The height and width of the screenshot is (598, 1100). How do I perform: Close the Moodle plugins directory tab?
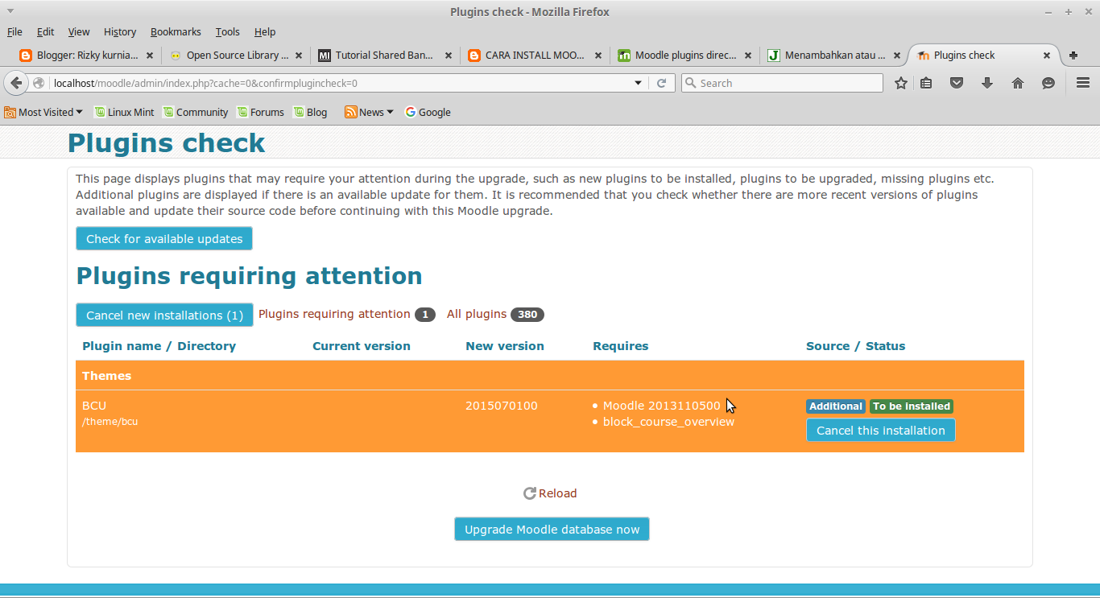pos(748,56)
